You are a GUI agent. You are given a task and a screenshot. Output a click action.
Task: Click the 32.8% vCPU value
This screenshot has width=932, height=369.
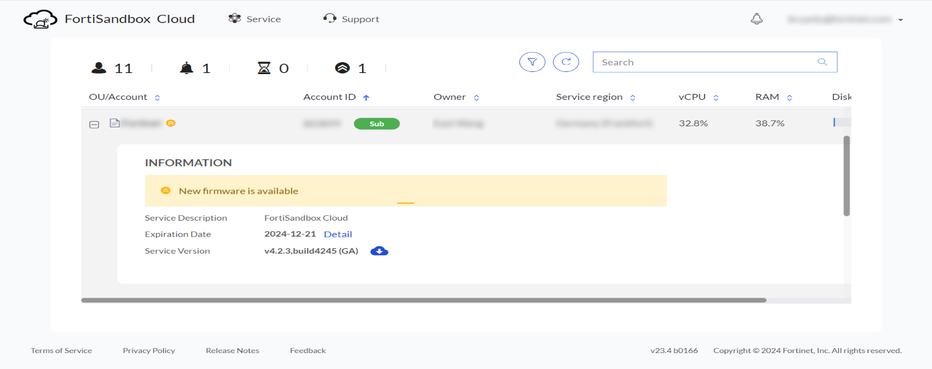[693, 123]
